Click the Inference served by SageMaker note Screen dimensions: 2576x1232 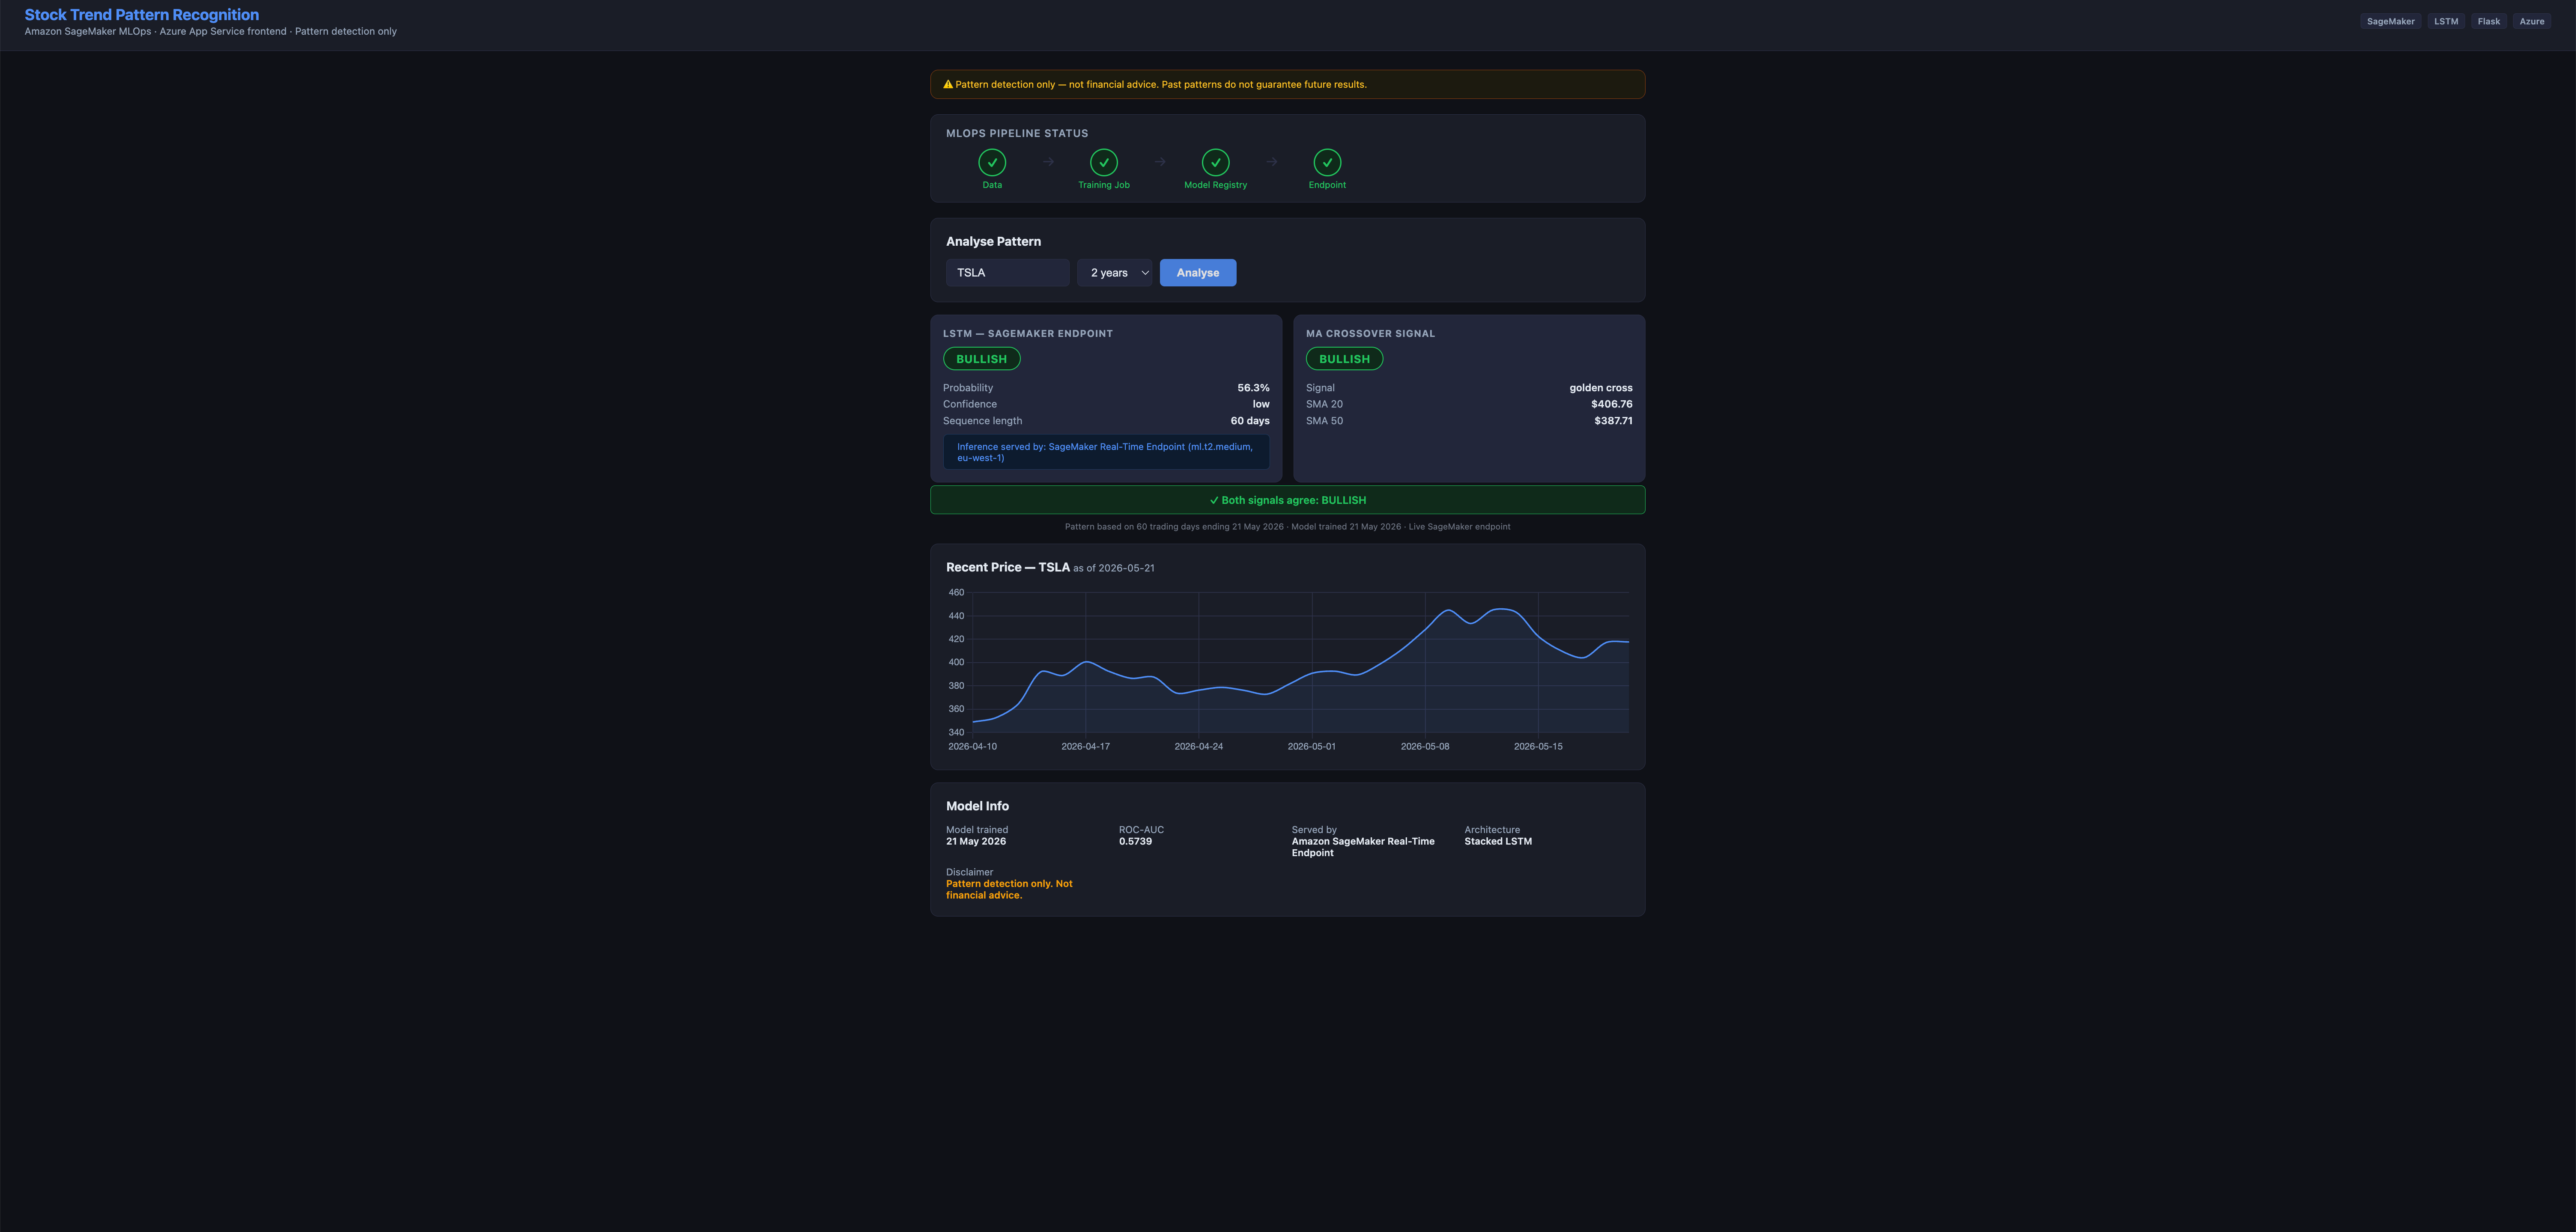point(1106,452)
